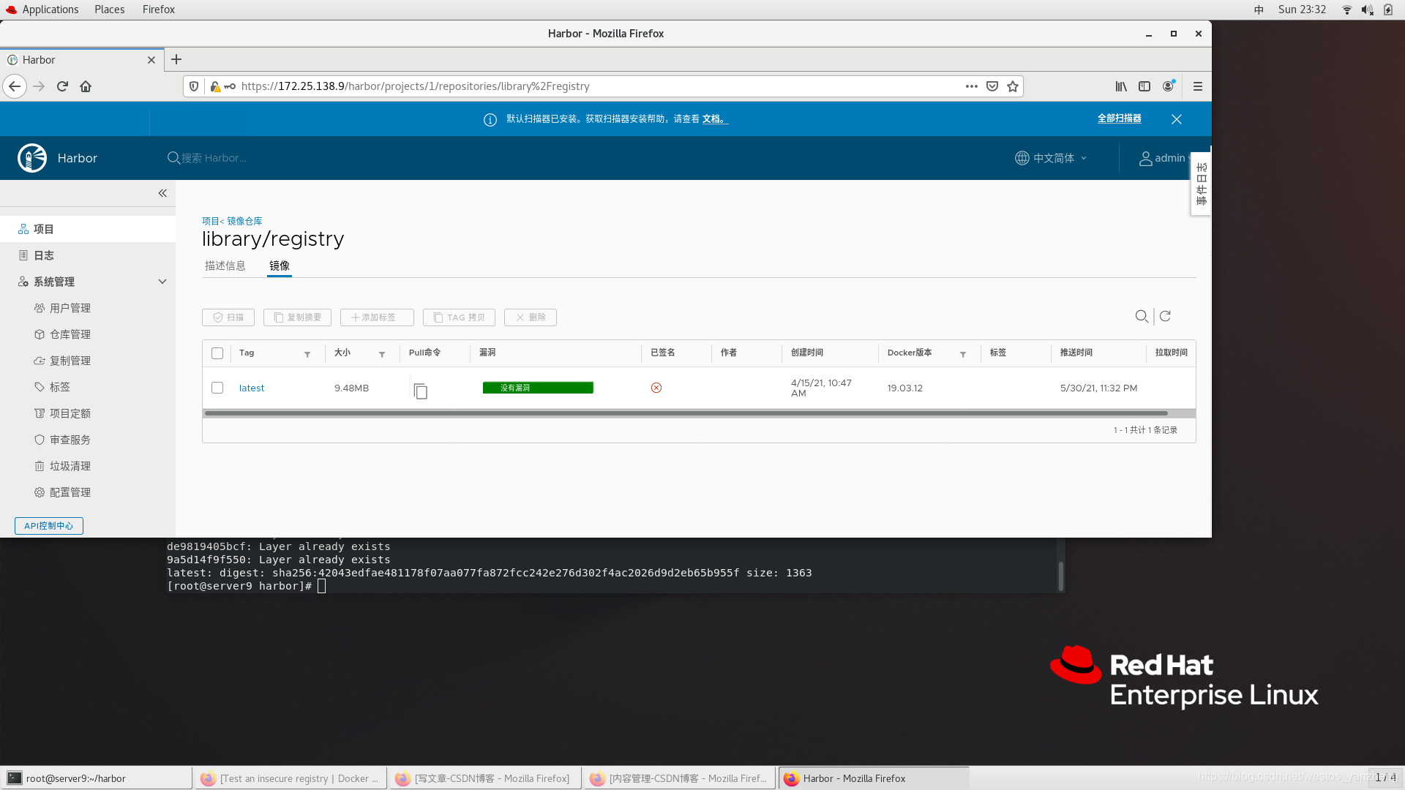This screenshot has height=790, width=1405.
Task: Switch to Docker insecure registry window in taskbar
Action: click(x=290, y=778)
